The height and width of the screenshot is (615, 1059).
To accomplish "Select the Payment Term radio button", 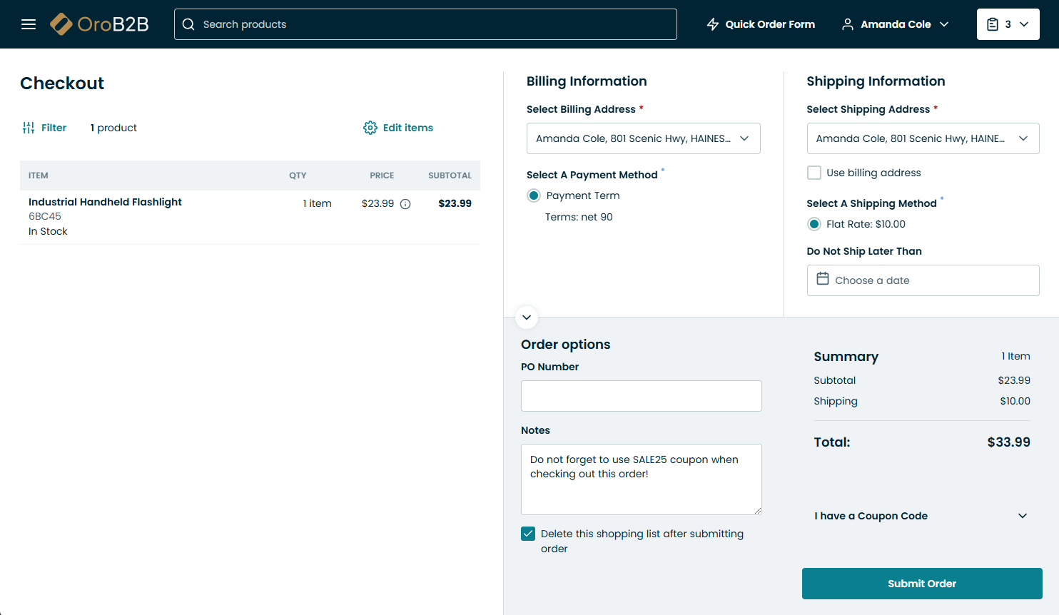I will point(534,195).
